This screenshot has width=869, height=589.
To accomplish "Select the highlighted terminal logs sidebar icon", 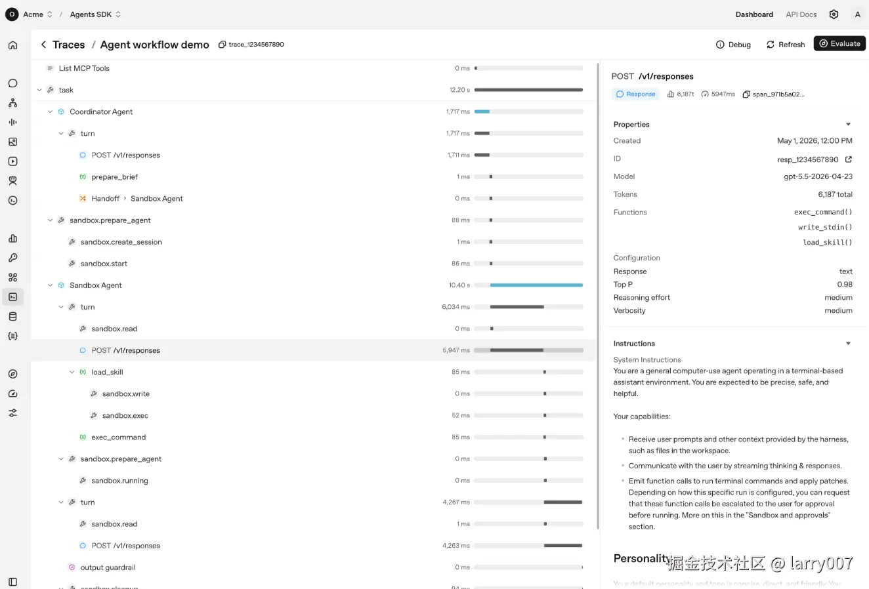I will 12,297.
